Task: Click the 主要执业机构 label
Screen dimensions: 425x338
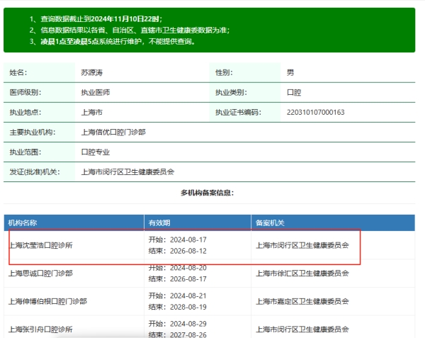Action: coord(33,133)
